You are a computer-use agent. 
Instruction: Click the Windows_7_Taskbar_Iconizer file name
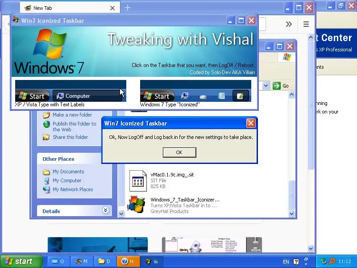(185, 200)
